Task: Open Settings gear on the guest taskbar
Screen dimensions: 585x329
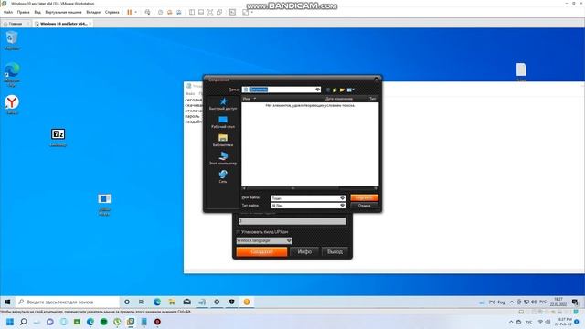Action: [217, 302]
